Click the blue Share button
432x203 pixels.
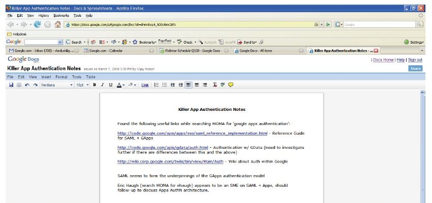[415, 68]
